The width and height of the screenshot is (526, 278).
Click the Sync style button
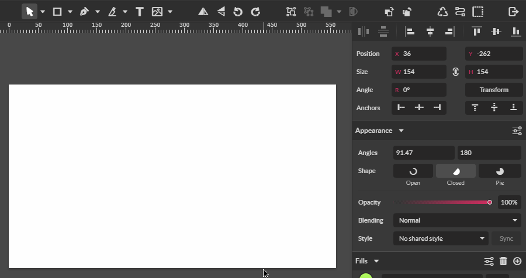pos(506,238)
